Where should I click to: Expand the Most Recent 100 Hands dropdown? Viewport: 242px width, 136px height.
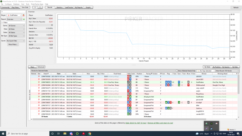(x=227, y=71)
